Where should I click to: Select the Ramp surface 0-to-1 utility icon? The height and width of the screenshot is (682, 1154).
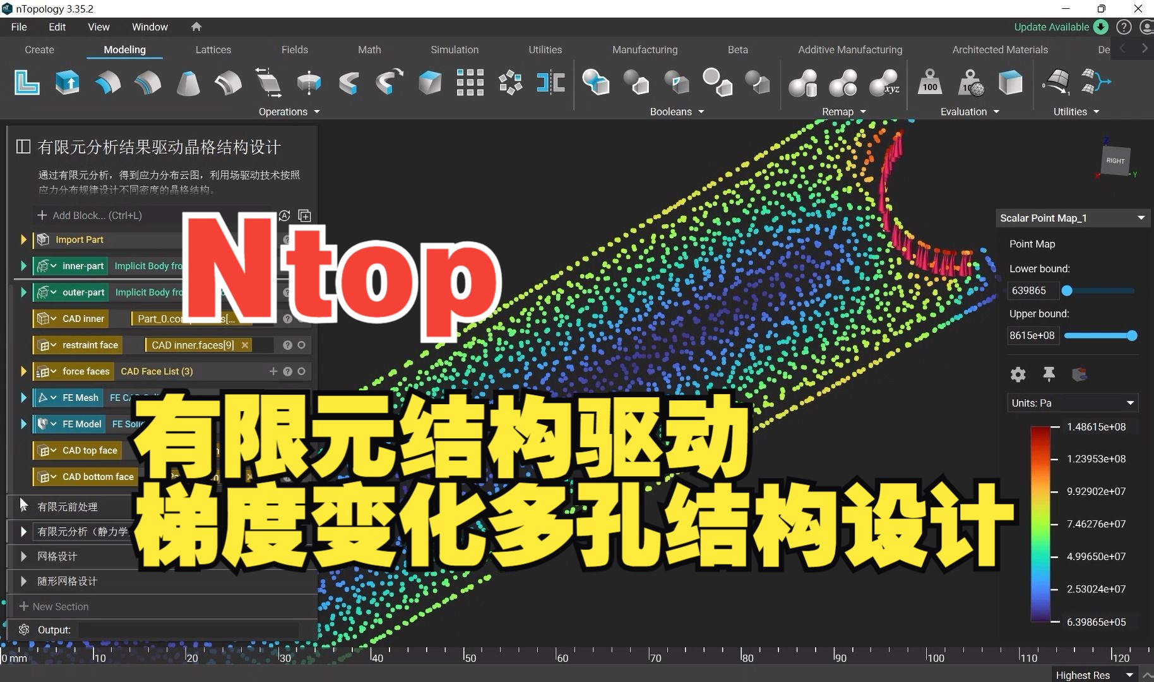1056,83
